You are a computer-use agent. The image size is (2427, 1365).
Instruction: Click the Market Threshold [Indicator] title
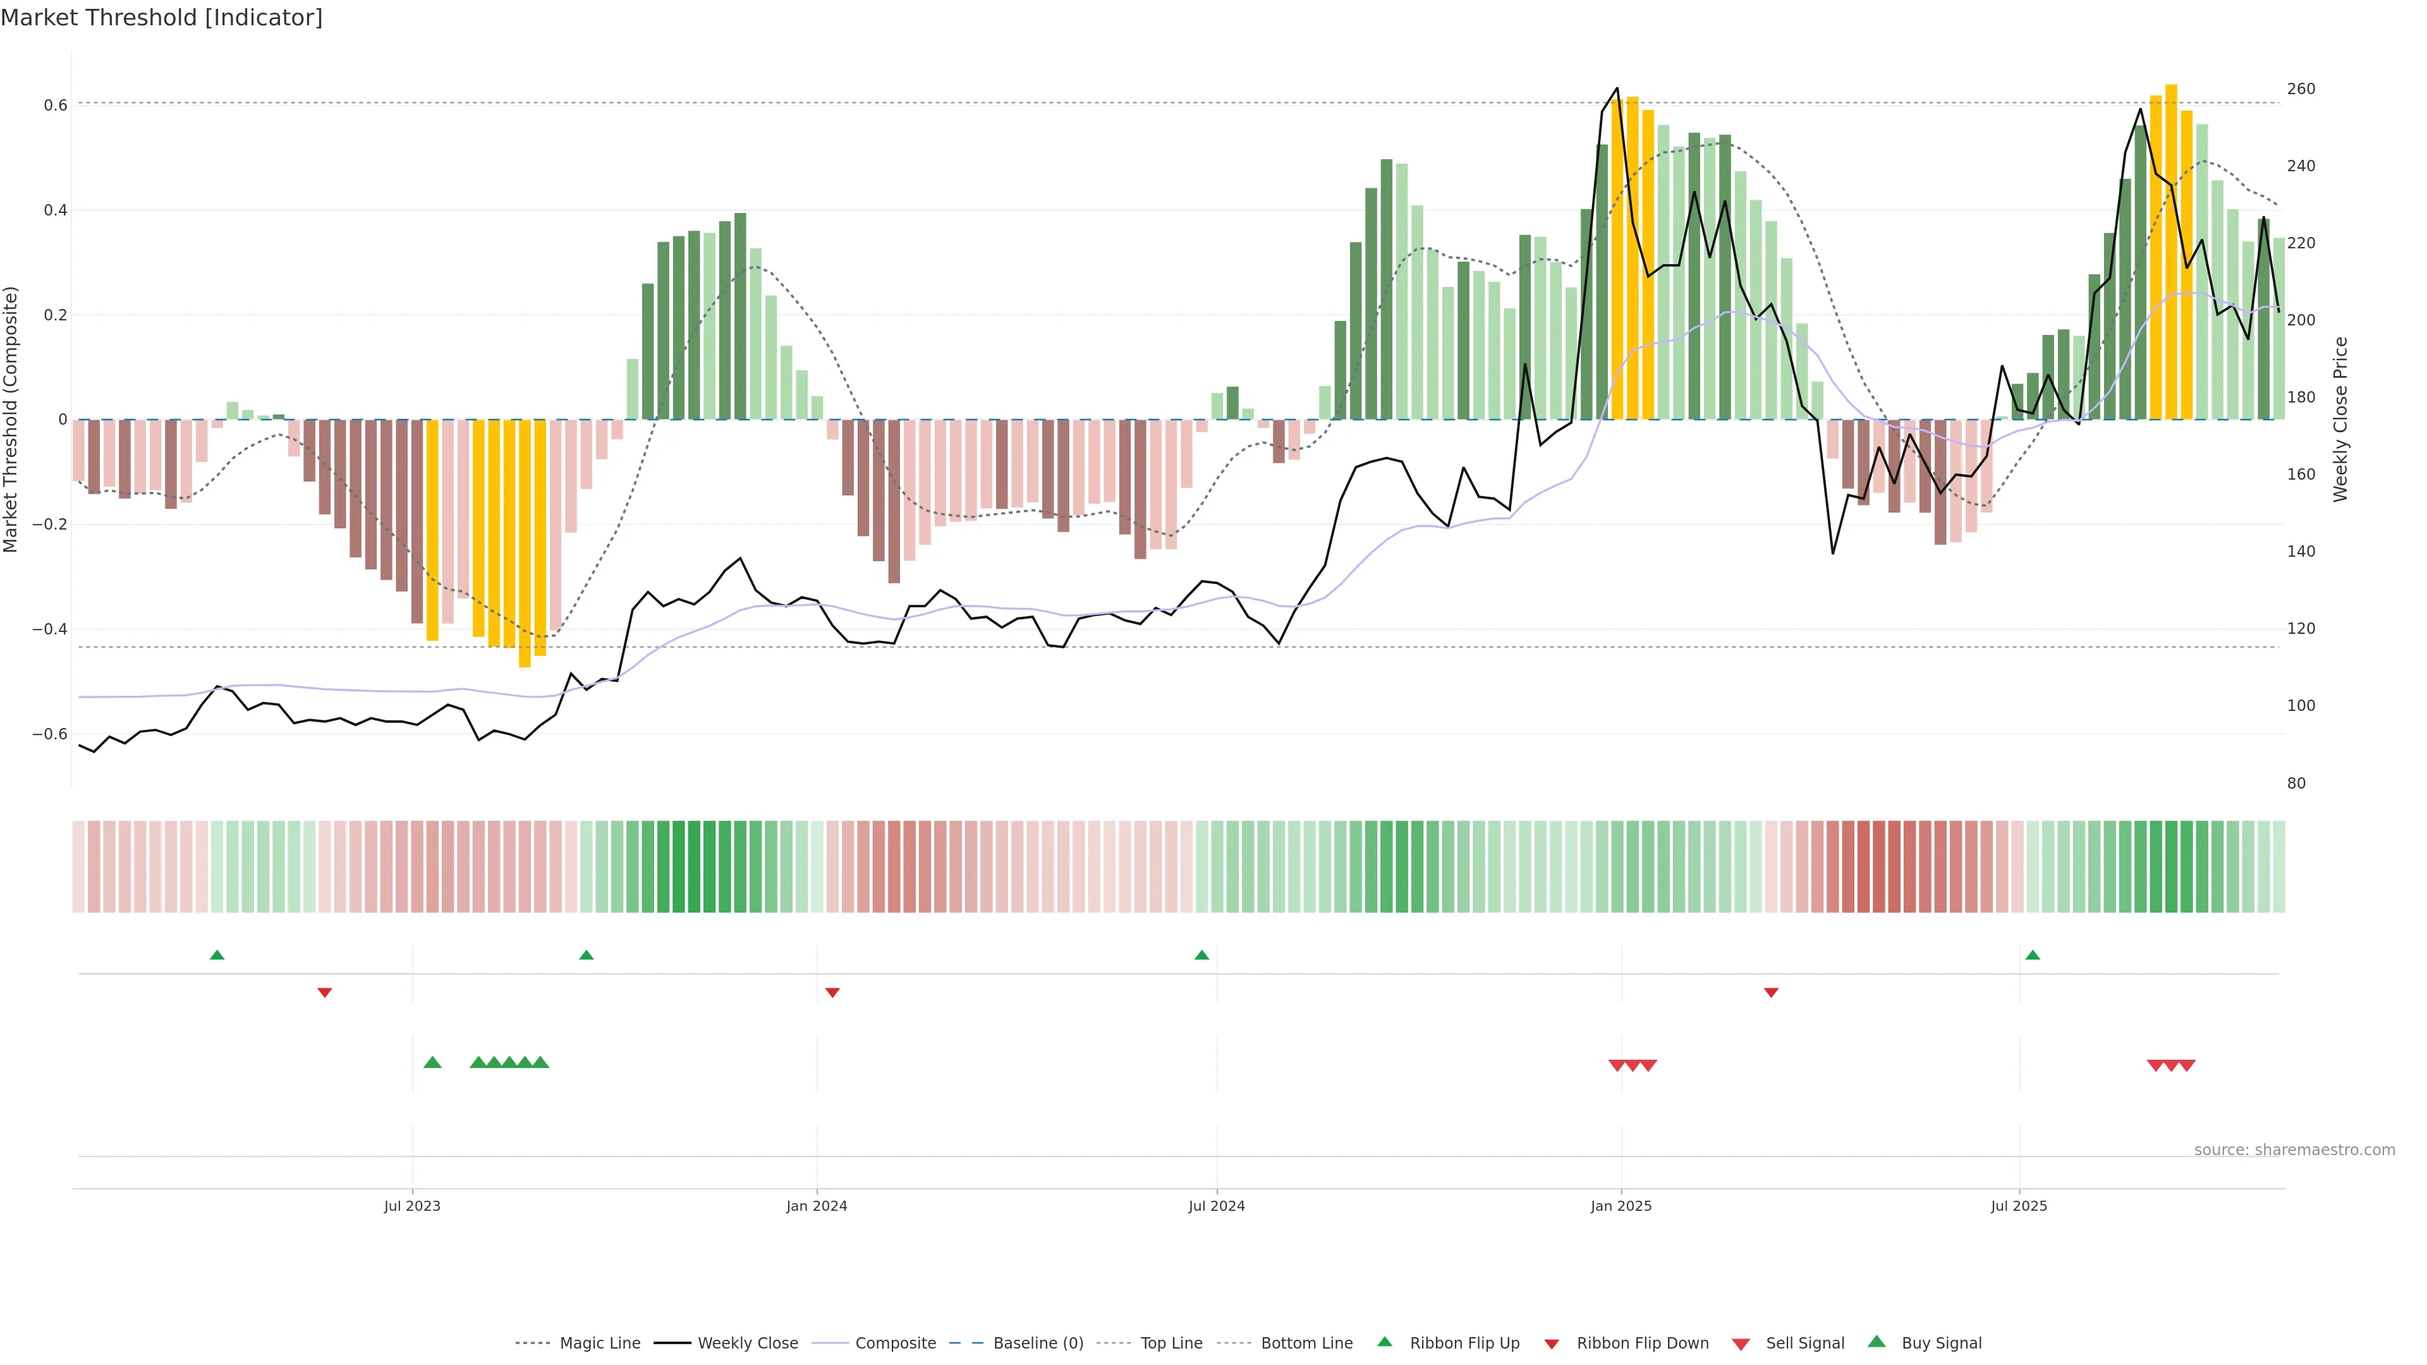point(161,18)
